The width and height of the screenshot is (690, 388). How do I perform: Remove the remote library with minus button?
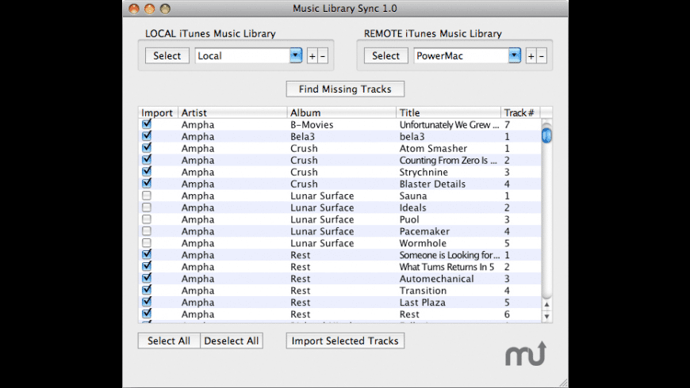(x=541, y=56)
